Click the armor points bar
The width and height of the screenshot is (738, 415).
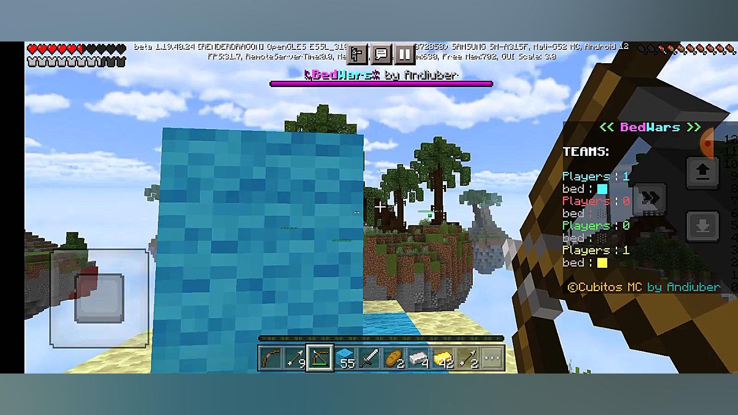(x=77, y=62)
